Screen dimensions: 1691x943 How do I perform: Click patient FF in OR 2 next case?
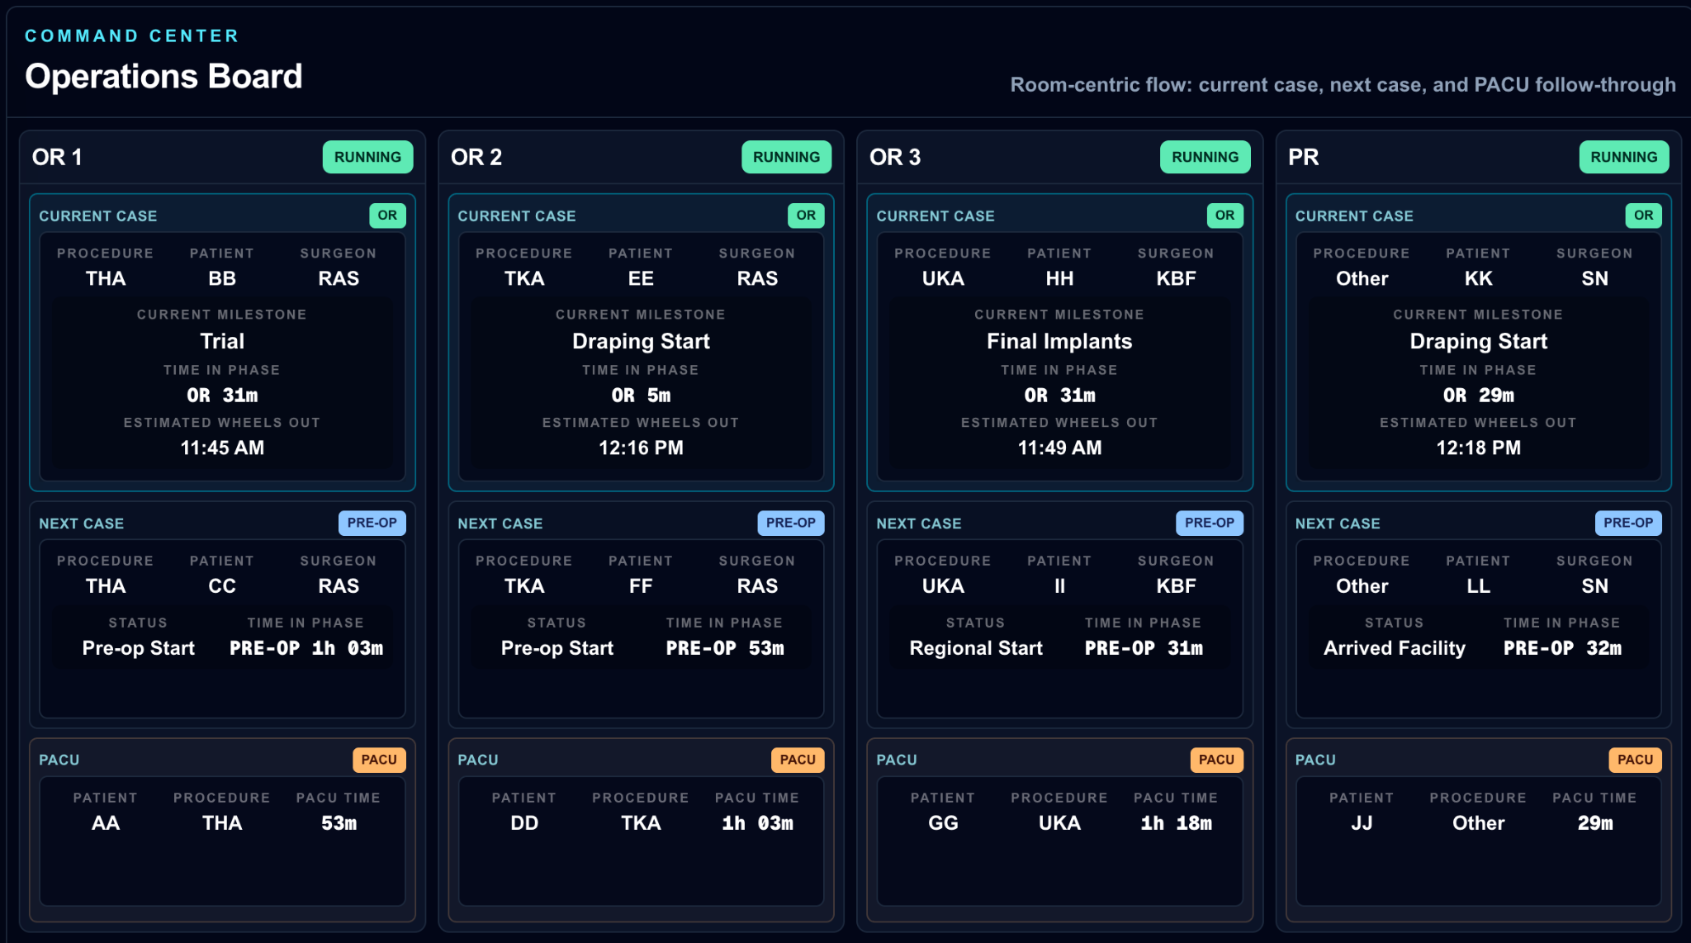[641, 585]
